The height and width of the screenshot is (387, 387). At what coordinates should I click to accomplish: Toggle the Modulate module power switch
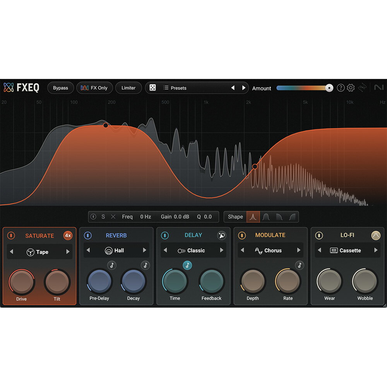(x=242, y=235)
